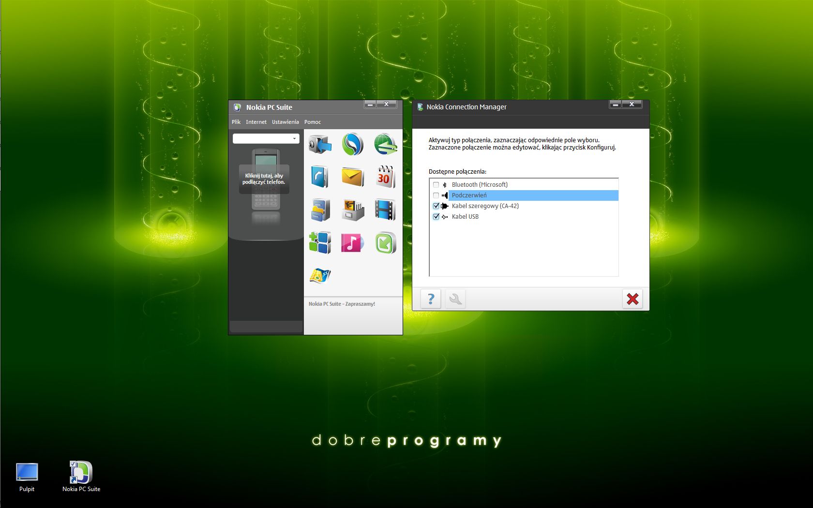Minimize the Nokia Connection Manager window
The width and height of the screenshot is (813, 508).
tap(616, 104)
